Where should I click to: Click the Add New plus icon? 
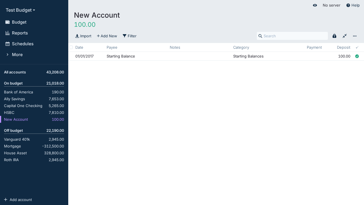pos(98,36)
